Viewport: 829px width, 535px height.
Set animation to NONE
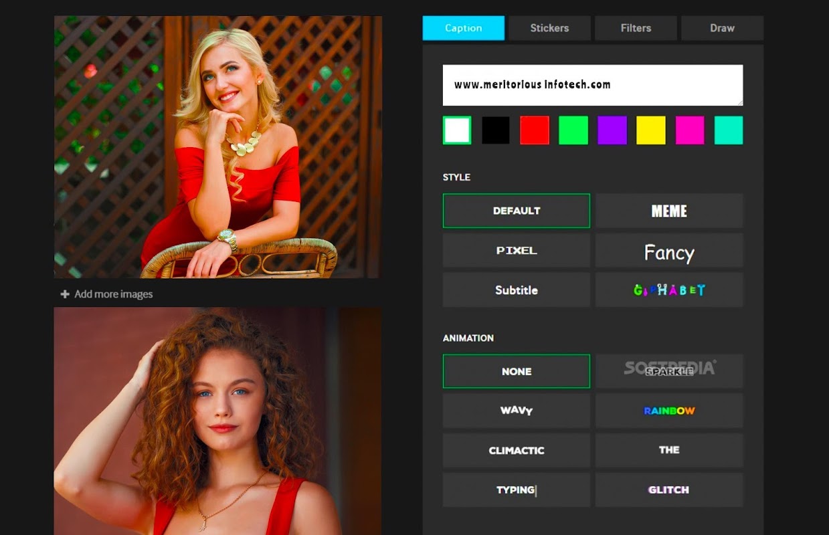click(x=517, y=371)
